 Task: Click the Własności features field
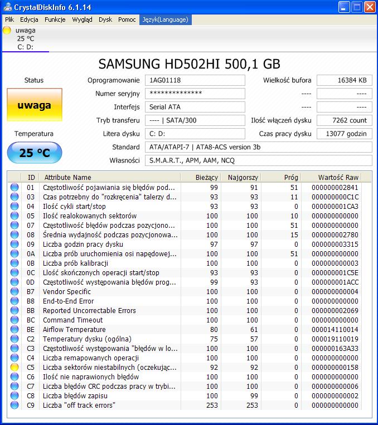click(258, 160)
